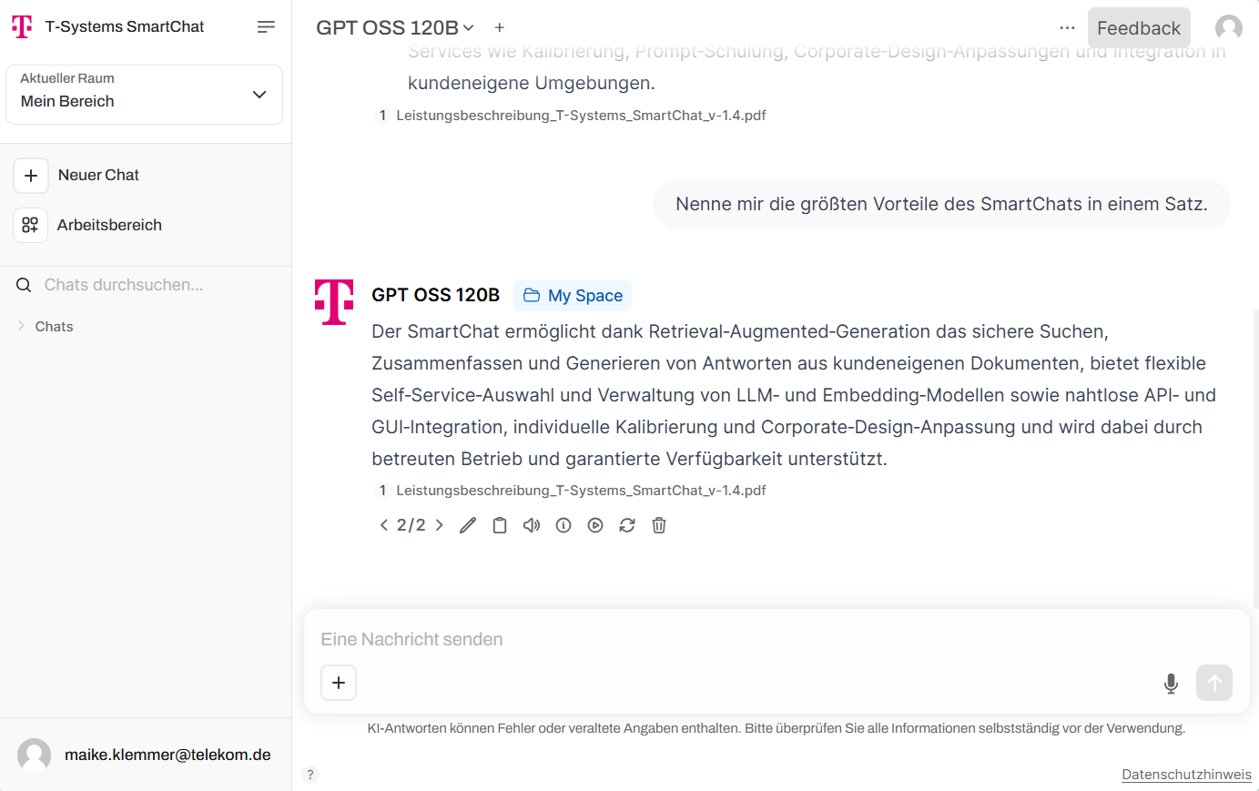This screenshot has width=1259, height=791.
Task: Regenerate the response
Action: 627,525
